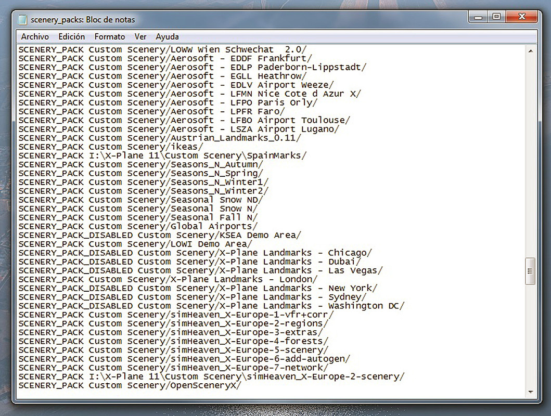Click the Aerosoft - LFMN Nice Cote d Azur line
The image size is (551, 416).
(190, 94)
